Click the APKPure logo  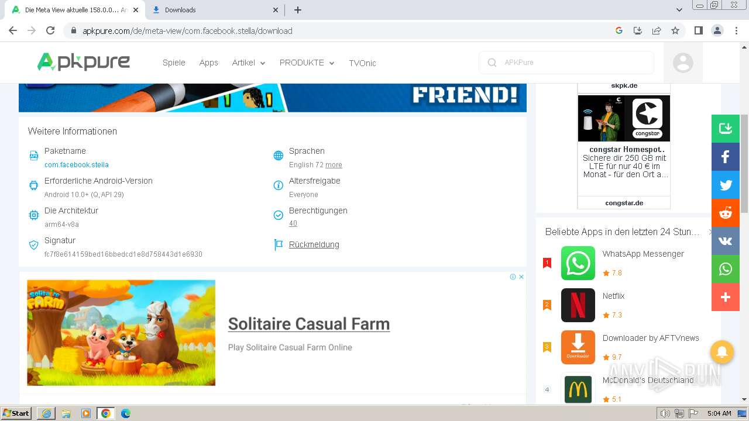coord(84,61)
